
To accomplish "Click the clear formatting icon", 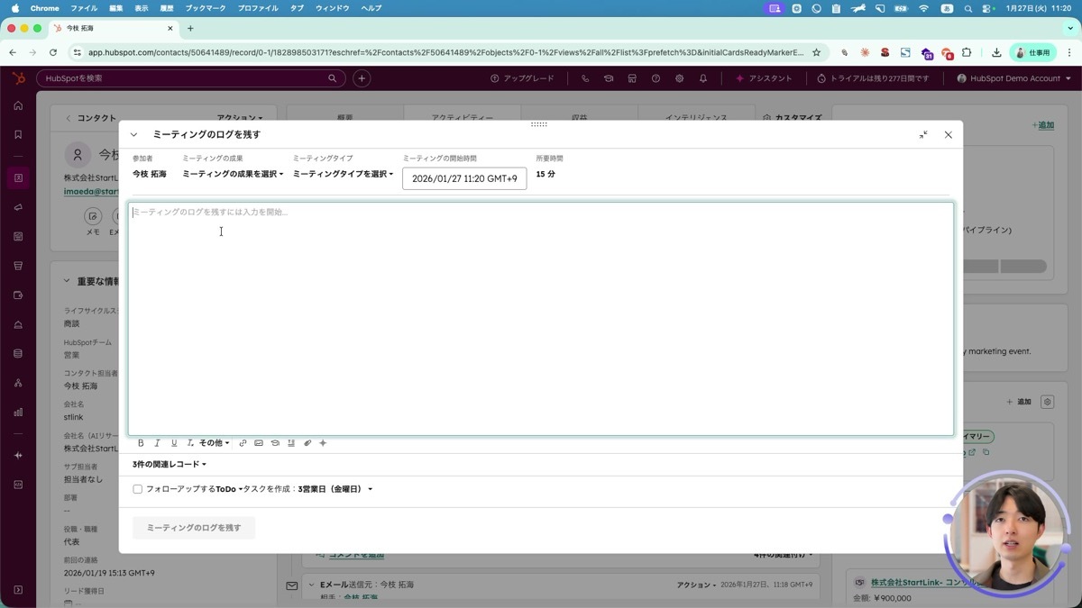I will coord(190,443).
